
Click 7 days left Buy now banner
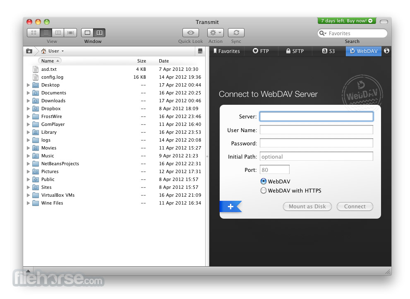pos(347,21)
